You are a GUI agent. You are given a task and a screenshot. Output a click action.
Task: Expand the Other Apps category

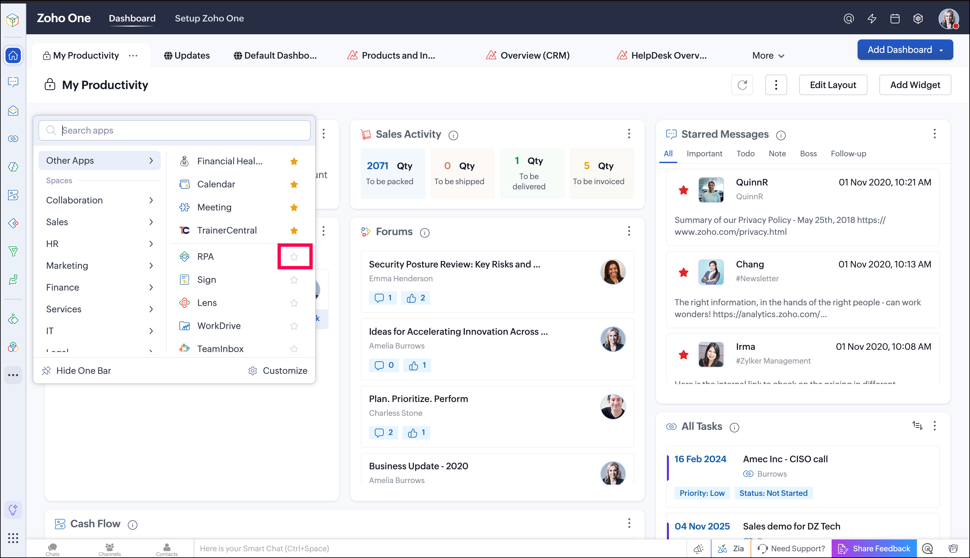point(100,160)
